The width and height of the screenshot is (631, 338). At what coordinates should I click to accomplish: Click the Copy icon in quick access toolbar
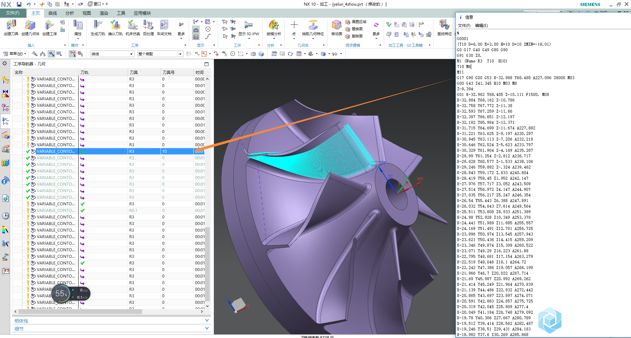(x=50, y=4)
